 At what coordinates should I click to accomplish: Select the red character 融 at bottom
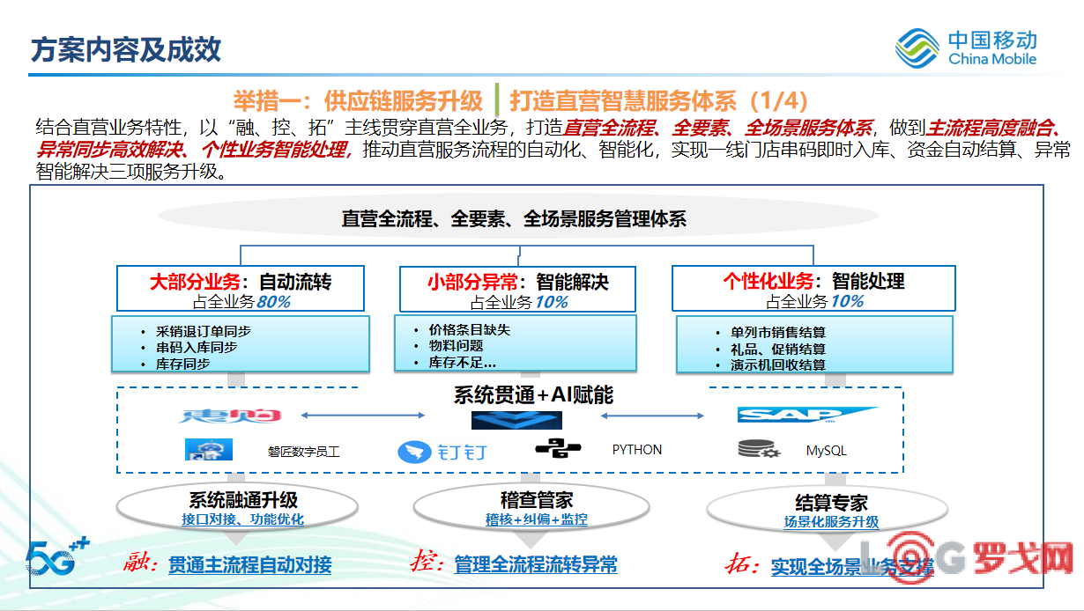(x=138, y=563)
